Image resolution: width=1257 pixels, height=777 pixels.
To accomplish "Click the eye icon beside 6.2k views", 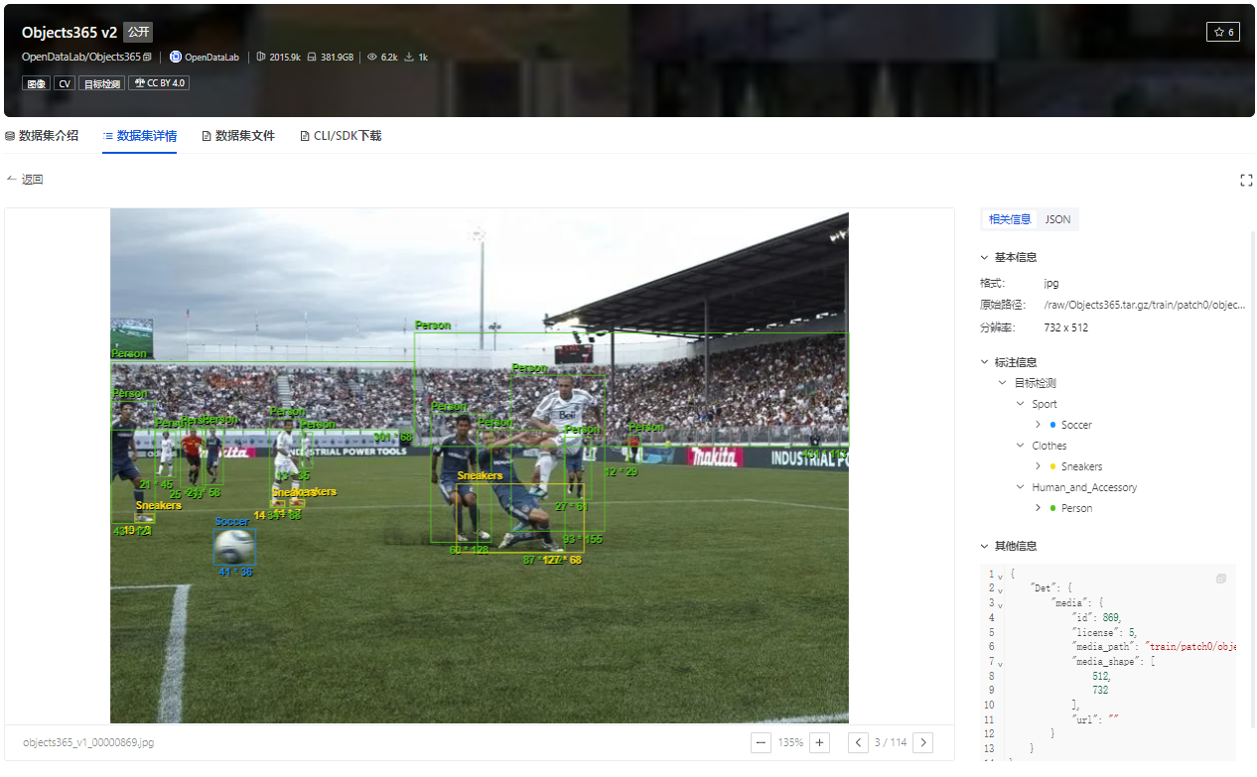I will click(x=372, y=58).
